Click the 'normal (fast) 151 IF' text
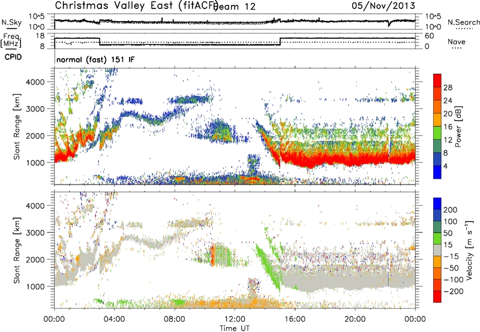The width and height of the screenshot is (480, 332). (x=95, y=59)
